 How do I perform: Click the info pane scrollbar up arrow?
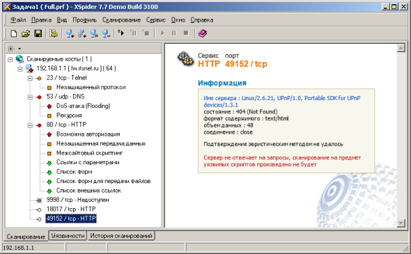point(401,48)
